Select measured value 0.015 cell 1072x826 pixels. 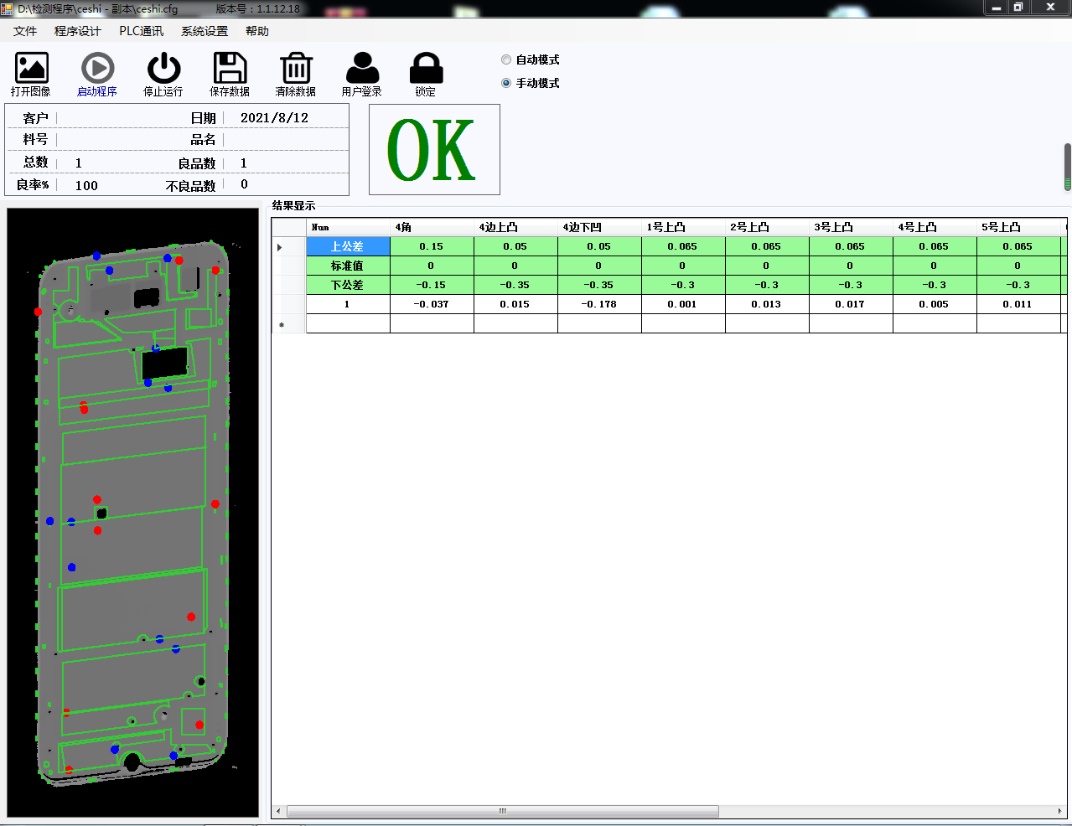tap(515, 304)
